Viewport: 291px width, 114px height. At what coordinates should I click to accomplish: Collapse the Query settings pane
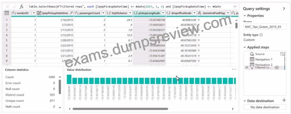click(x=284, y=9)
